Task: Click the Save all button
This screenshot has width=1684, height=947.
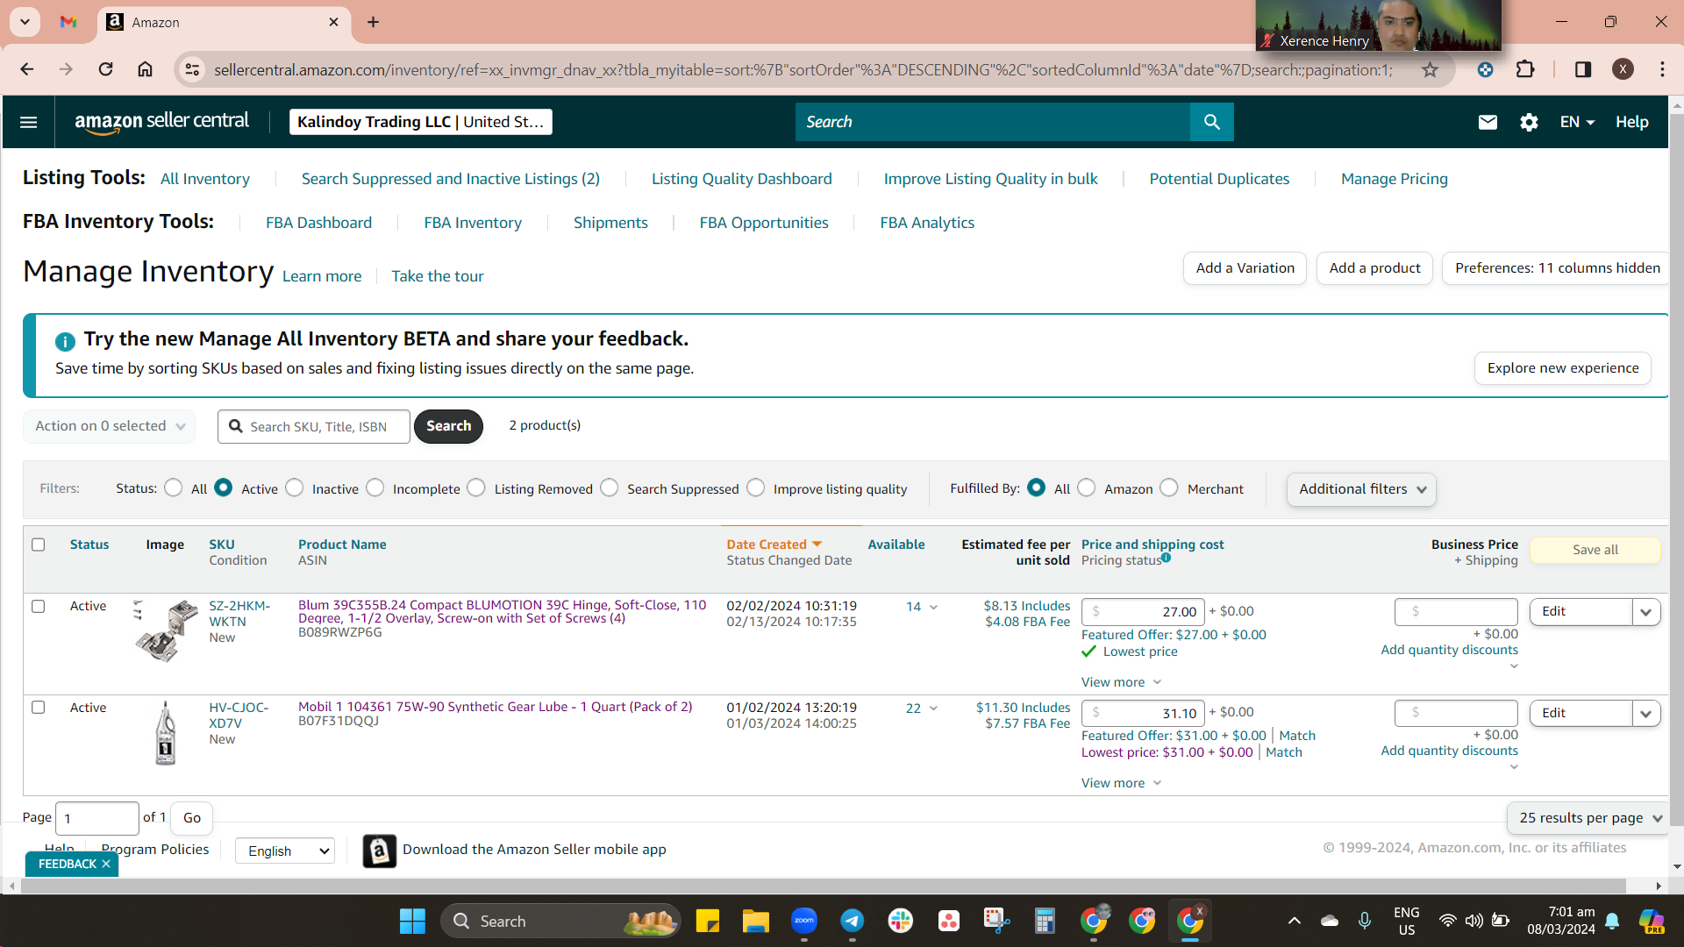Action: pos(1595,550)
